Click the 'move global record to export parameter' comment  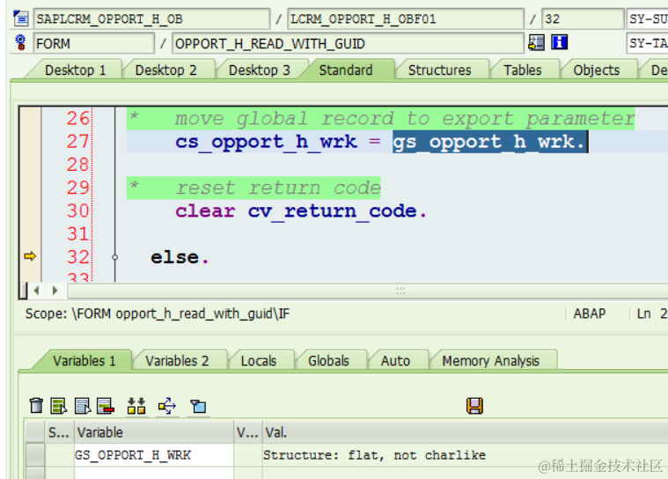pos(404,119)
